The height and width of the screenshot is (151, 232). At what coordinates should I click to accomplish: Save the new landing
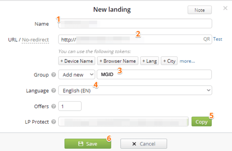click(x=87, y=144)
